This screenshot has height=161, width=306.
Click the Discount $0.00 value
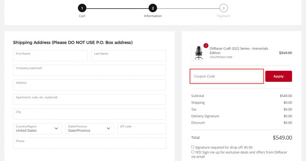[x=288, y=123]
